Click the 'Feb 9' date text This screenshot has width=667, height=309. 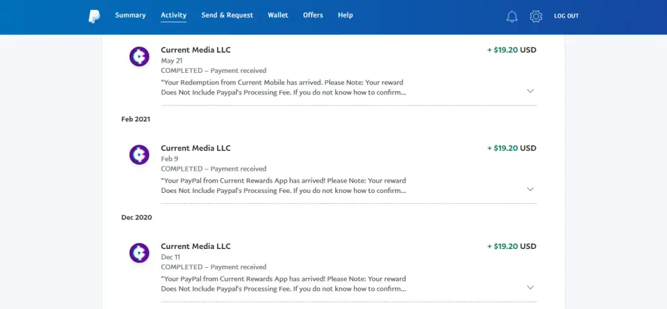pos(170,159)
